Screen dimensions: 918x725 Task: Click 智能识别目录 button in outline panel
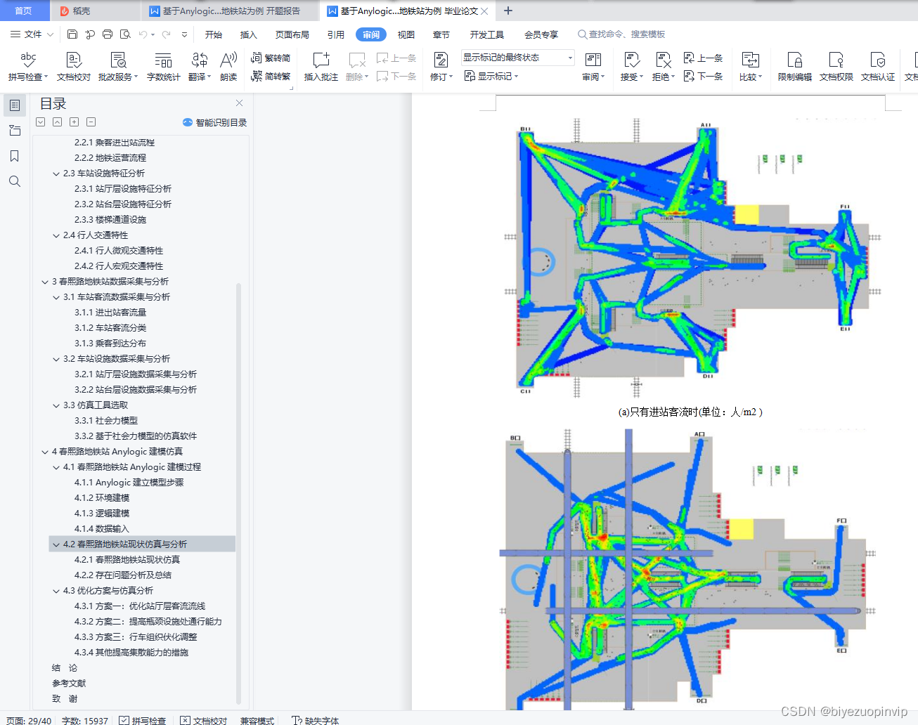tap(215, 122)
